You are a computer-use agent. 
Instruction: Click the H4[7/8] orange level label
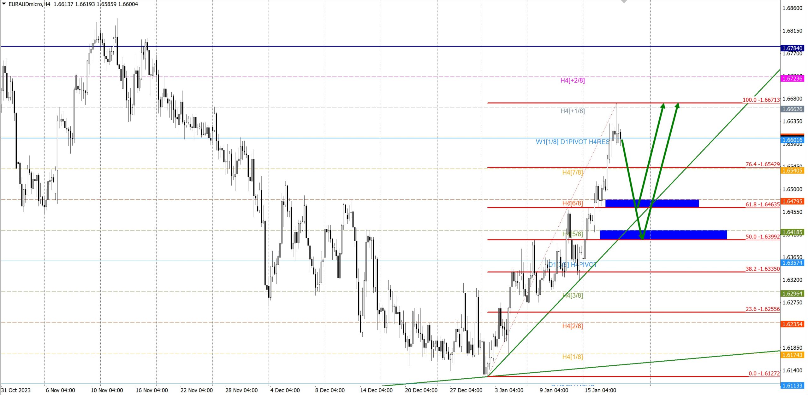(x=572, y=172)
